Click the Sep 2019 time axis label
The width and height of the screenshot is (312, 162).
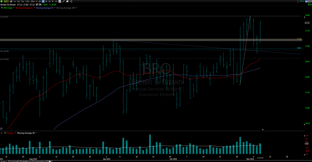106,159
